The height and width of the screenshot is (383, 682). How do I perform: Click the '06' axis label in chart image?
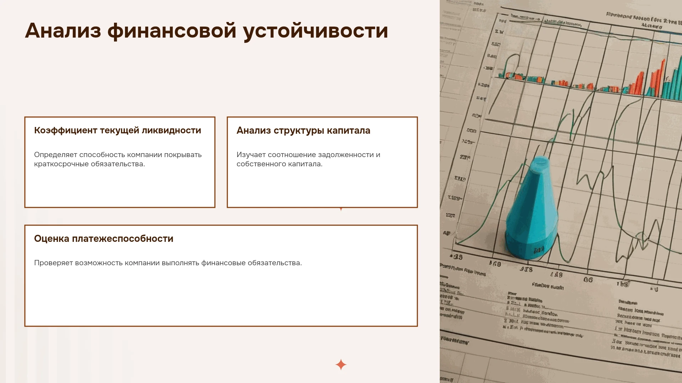click(x=588, y=280)
